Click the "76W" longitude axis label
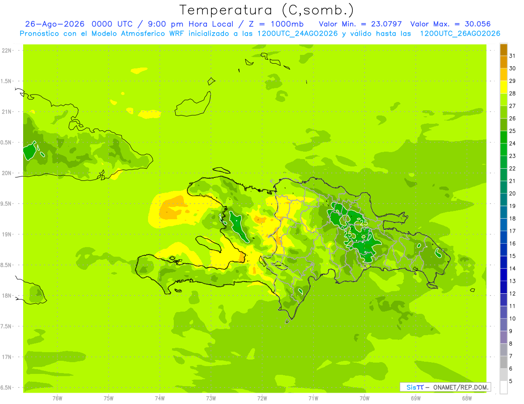524x404 pixels. [x=57, y=398]
